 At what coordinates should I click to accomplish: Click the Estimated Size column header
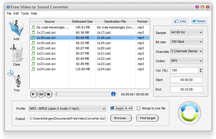tap(82, 21)
